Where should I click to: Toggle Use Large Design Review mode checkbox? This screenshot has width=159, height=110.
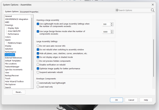[38, 31]
